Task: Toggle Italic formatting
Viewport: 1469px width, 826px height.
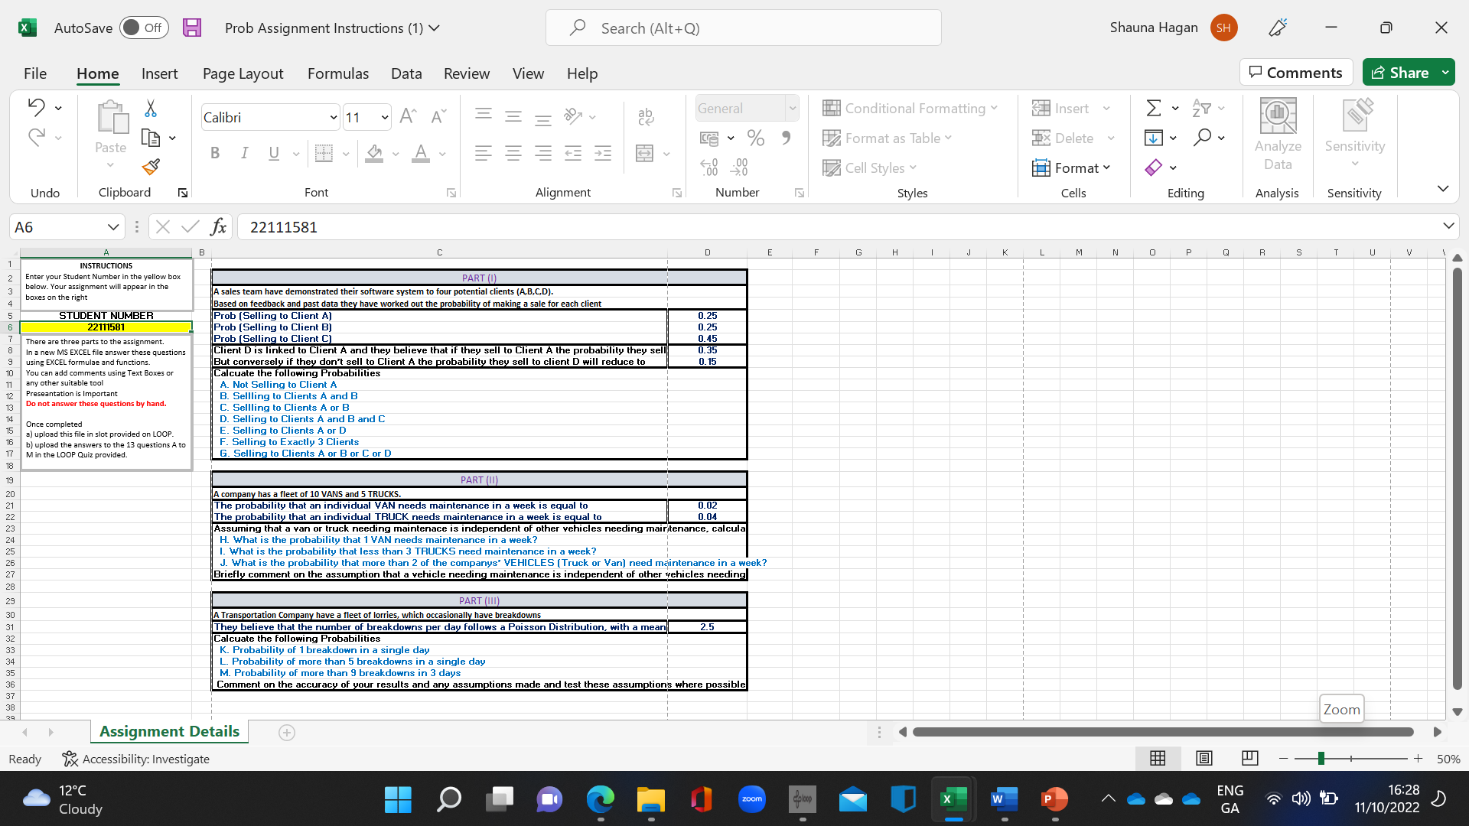Action: 244,153
